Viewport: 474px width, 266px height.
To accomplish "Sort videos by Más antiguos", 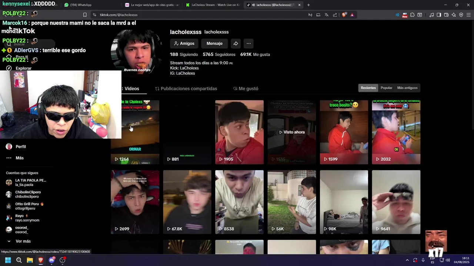I will [407, 88].
